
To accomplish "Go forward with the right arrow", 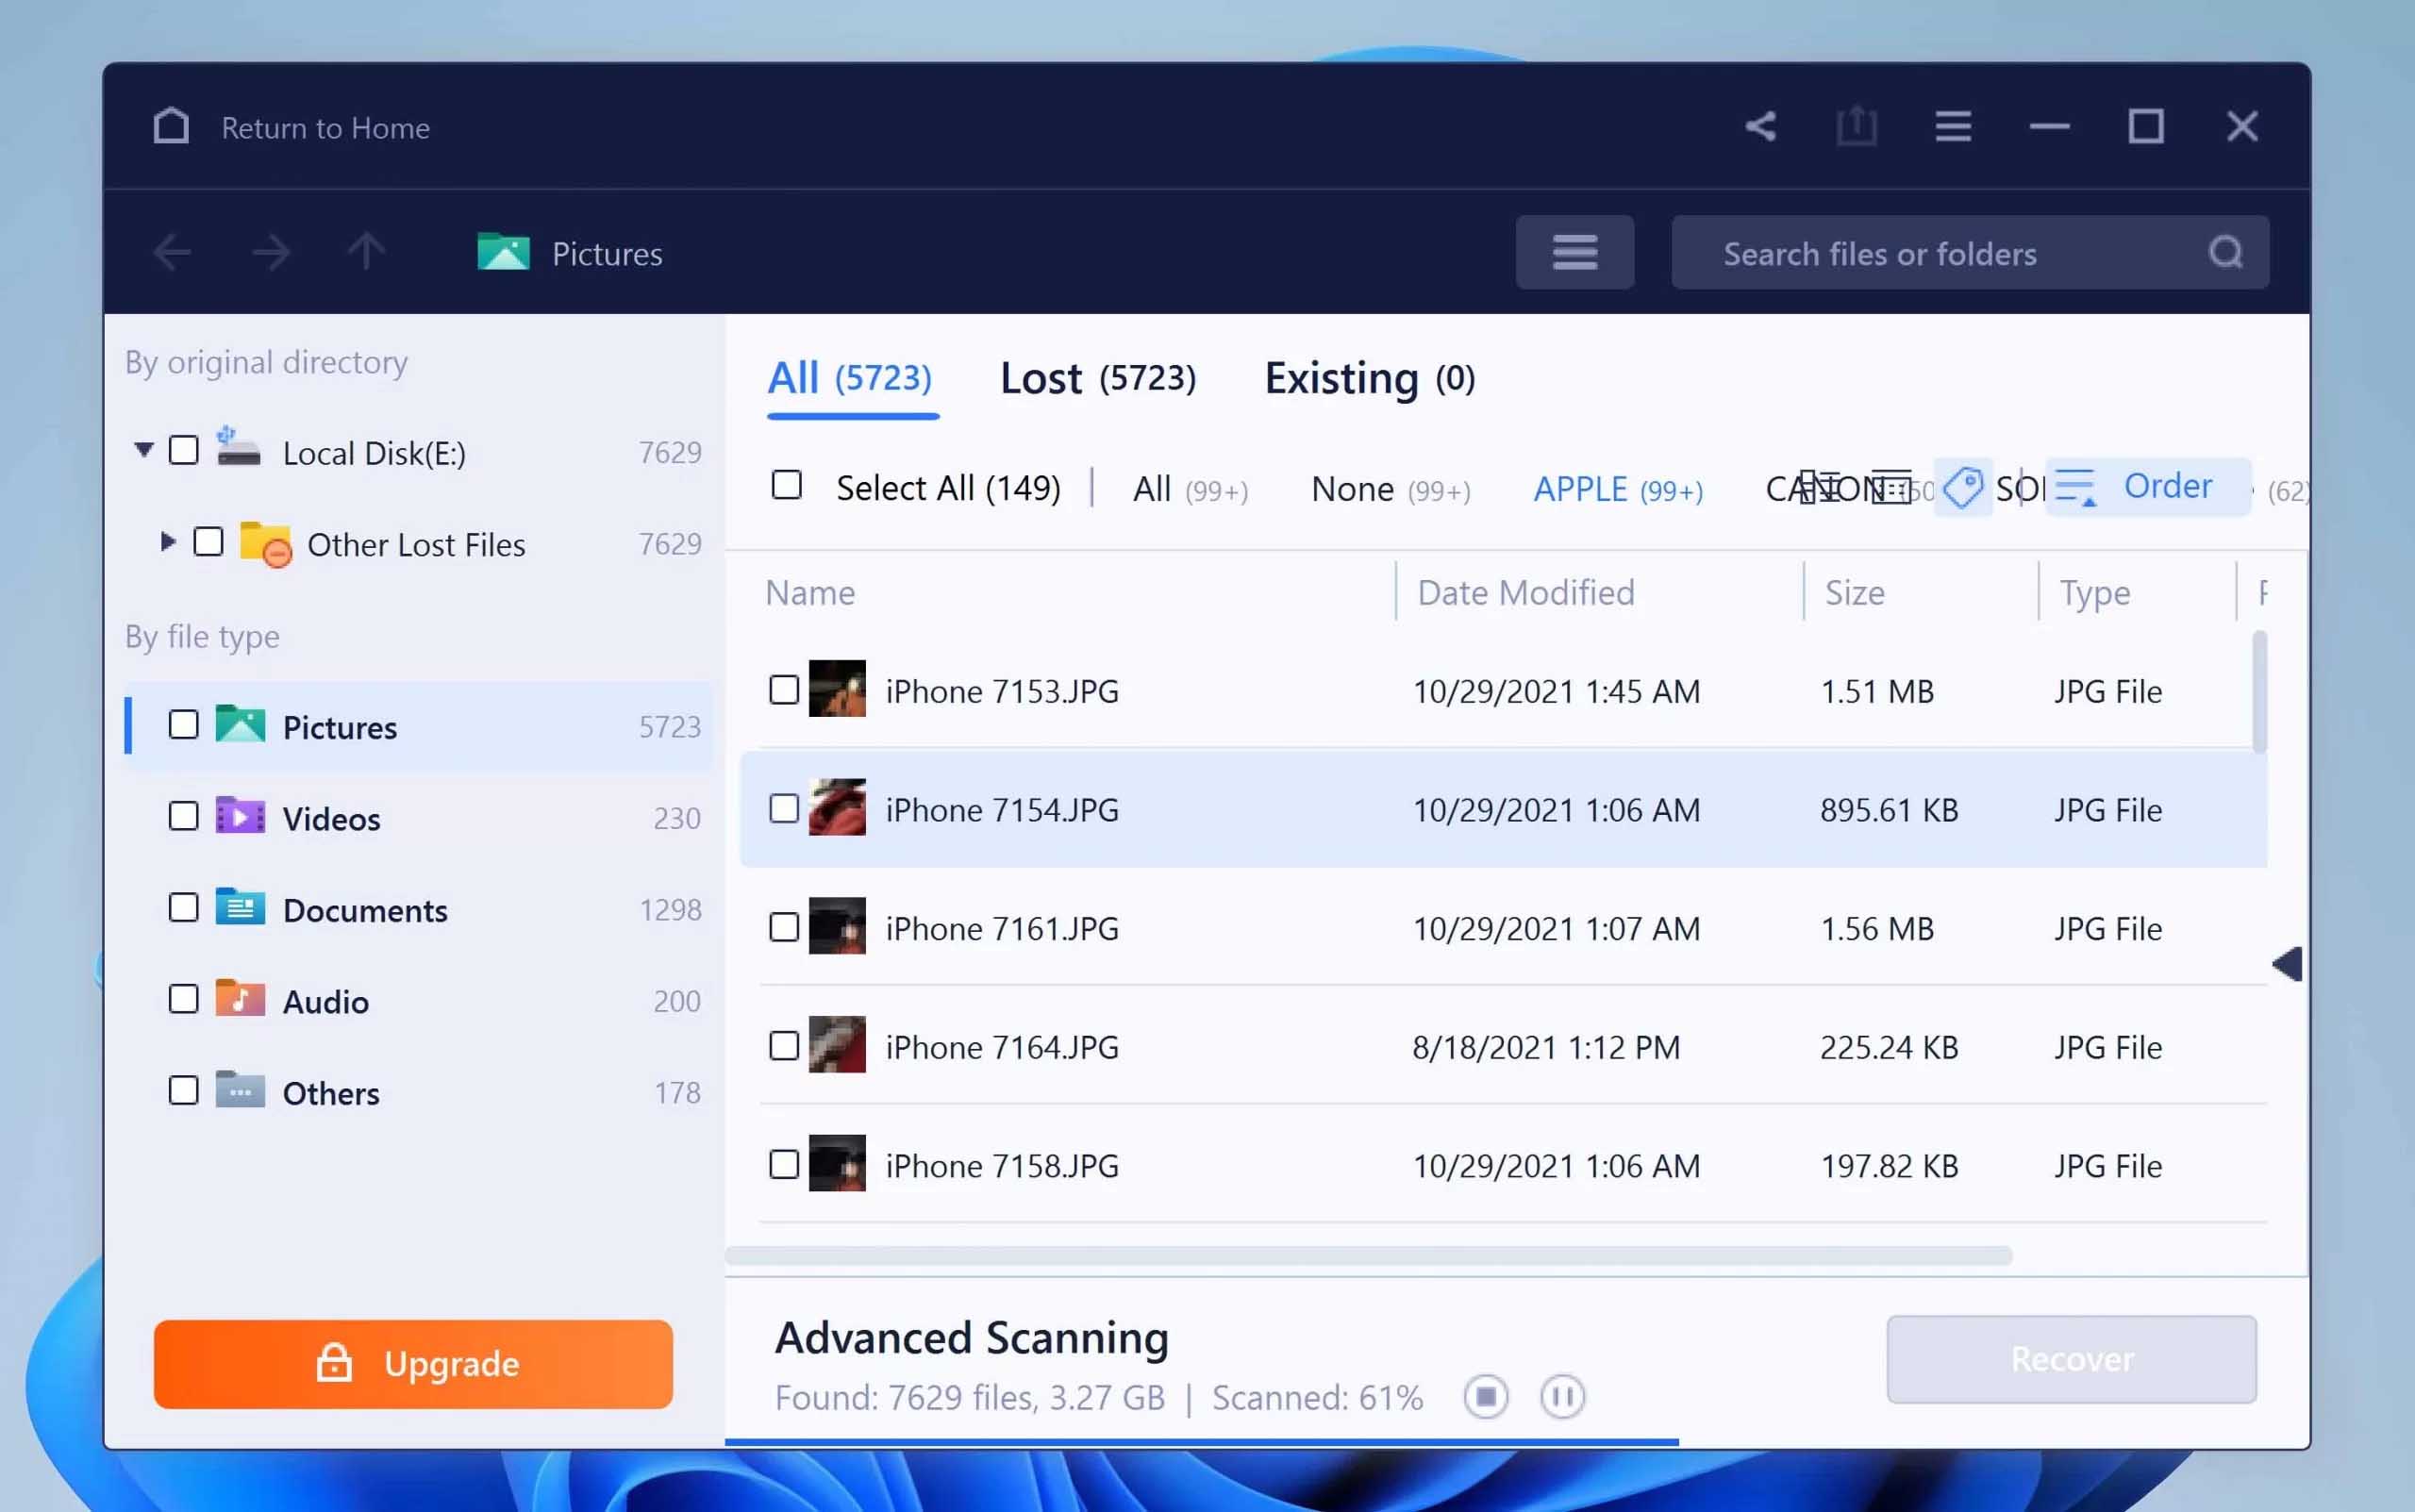I will 270,253.
